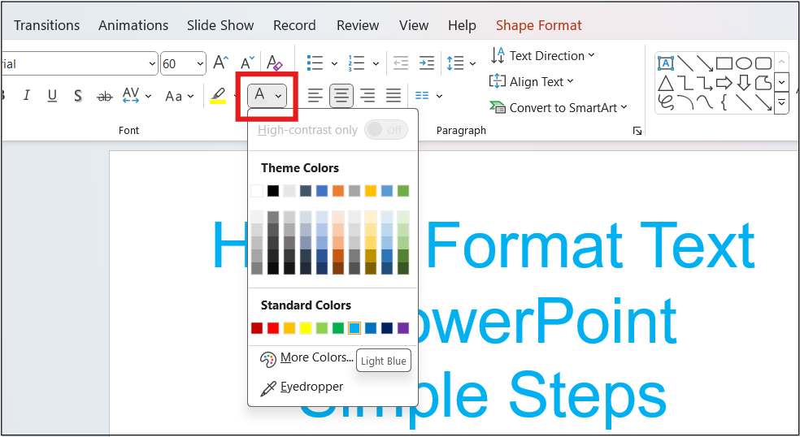Pick the Yellow standard color swatch
Screen dimensions: 800x437
point(306,328)
